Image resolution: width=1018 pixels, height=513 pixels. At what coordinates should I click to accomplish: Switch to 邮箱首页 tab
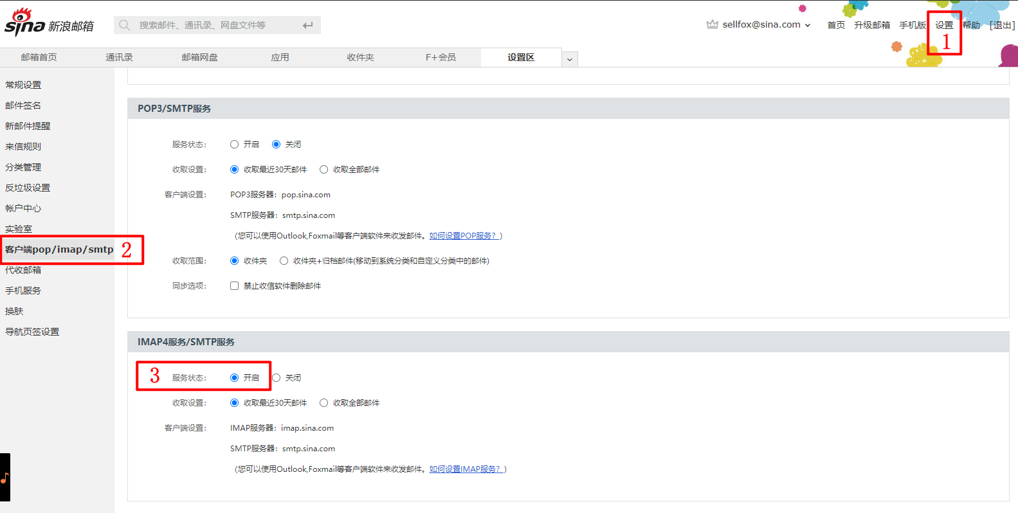pos(39,57)
